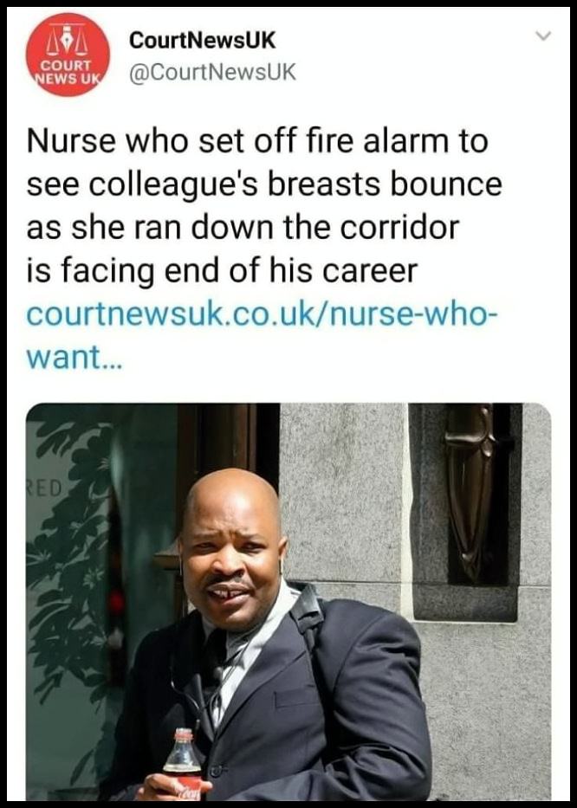Screen dimensions: 577x808
Task: Click the Coca-Cola bottle in the photo
Action: pyautogui.click(x=182, y=764)
